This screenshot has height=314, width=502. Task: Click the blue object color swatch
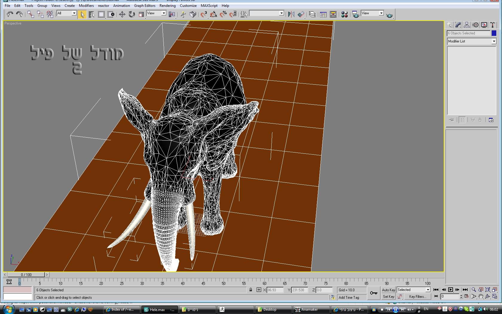pos(494,33)
